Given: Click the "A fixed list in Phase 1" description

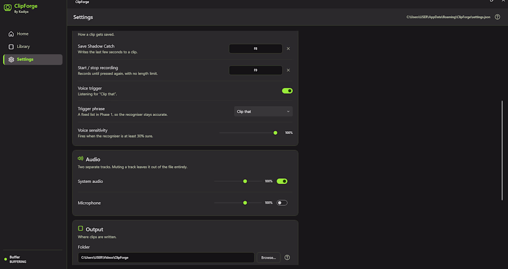Looking at the screenshot, I should pyautogui.click(x=122, y=115).
